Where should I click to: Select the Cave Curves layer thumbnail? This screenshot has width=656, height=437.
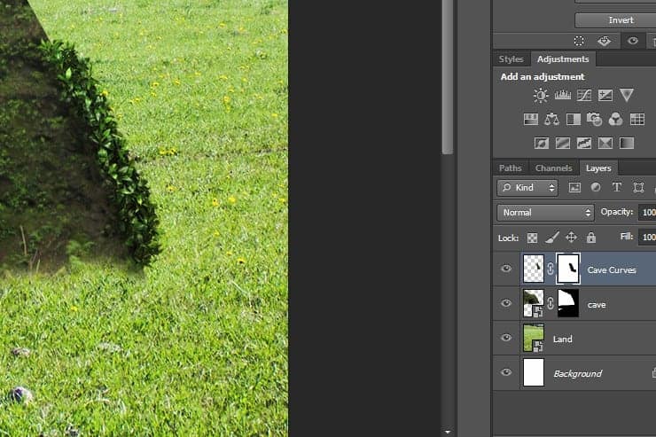click(x=534, y=269)
